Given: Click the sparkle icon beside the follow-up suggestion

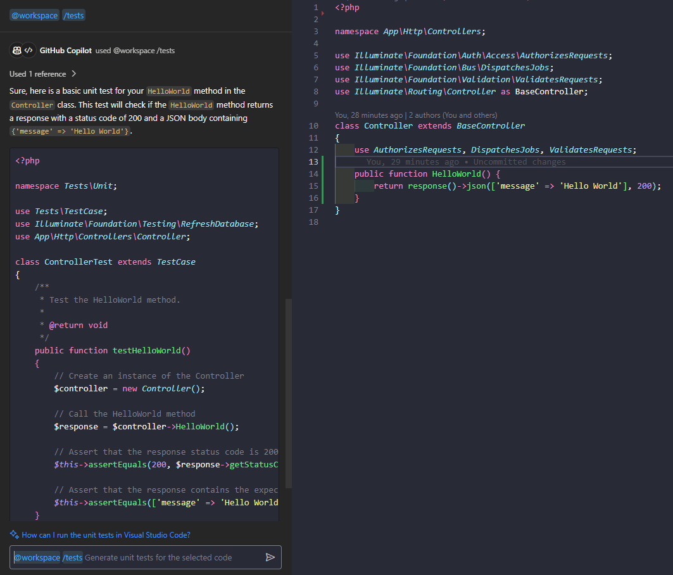Looking at the screenshot, I should pos(14,534).
